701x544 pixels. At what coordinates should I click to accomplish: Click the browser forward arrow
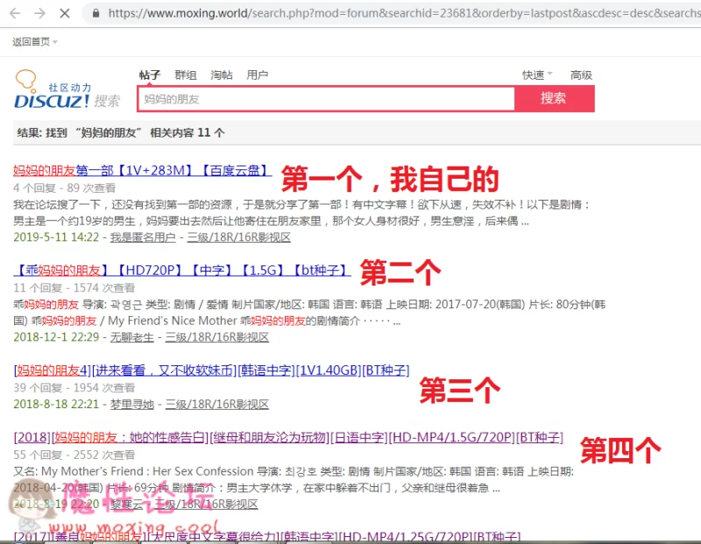[39, 13]
